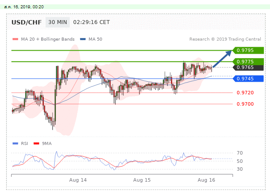Screen dimensions: 270x193
Task: Select the 0.9745 blue pivot tag
Action: pyautogui.click(x=248, y=79)
